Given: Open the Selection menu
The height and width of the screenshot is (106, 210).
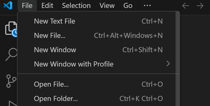Looking at the screenshot, I should click(76, 6).
